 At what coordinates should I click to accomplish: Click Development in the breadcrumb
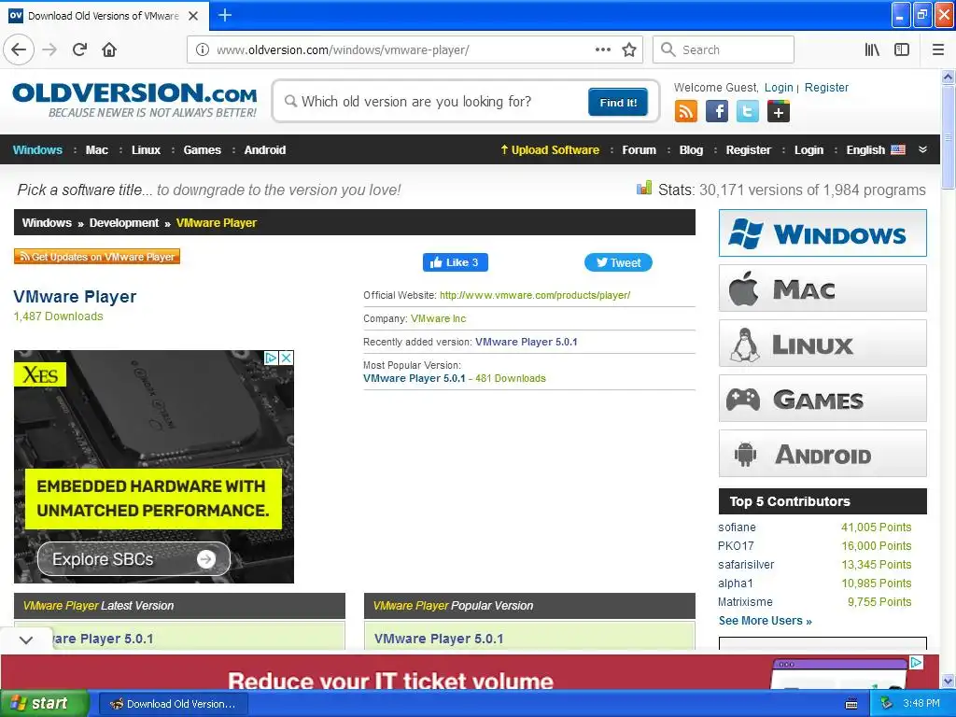tap(124, 222)
